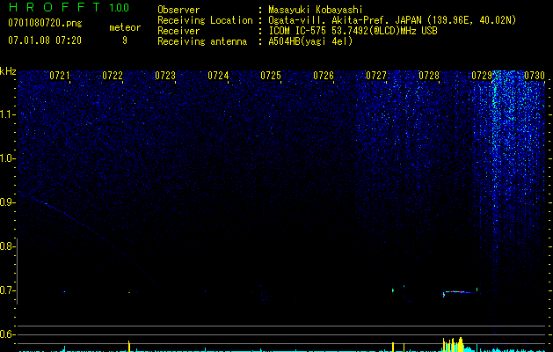The height and width of the screenshot is (352, 553).
Task: Click the antenna A504HB(yagi 4el) text
Action: 310,41
